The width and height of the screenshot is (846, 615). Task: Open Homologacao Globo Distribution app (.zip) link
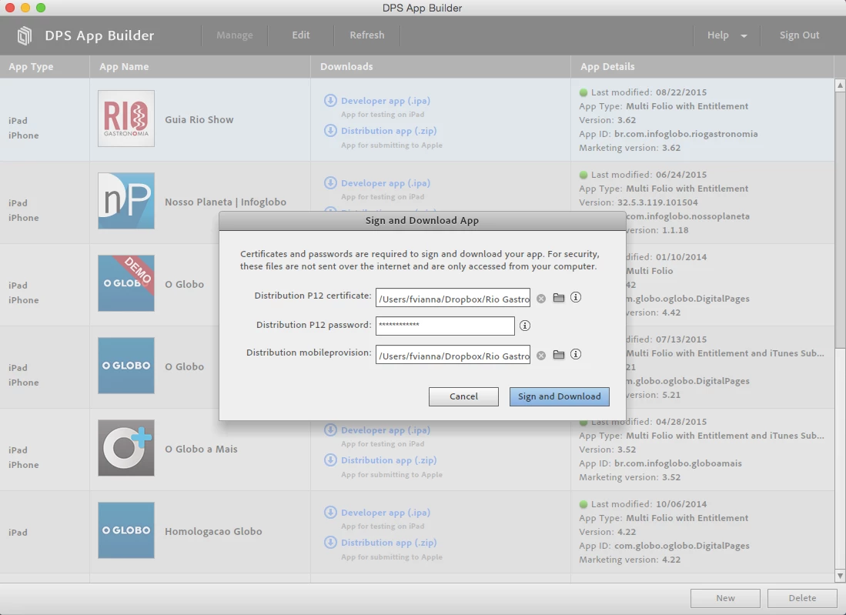tap(389, 543)
